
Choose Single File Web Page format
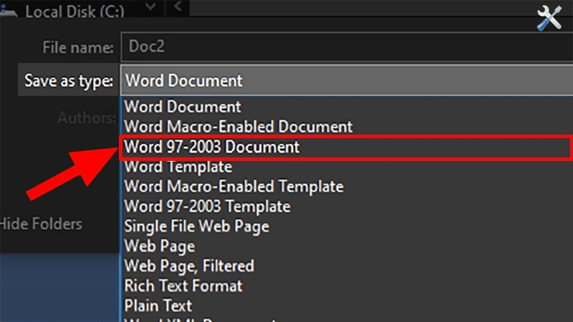(x=196, y=226)
